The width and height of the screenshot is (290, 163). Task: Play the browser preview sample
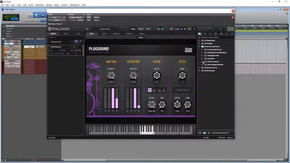[x=209, y=133]
